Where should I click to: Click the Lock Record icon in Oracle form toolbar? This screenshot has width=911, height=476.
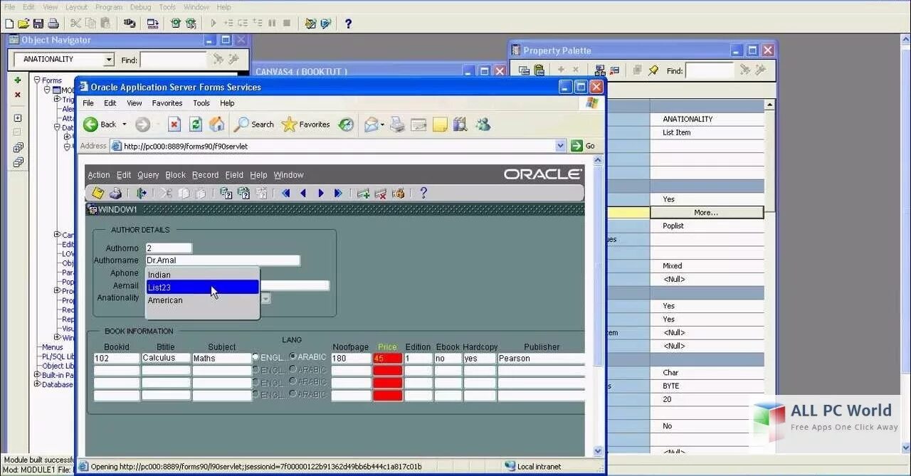399,193
